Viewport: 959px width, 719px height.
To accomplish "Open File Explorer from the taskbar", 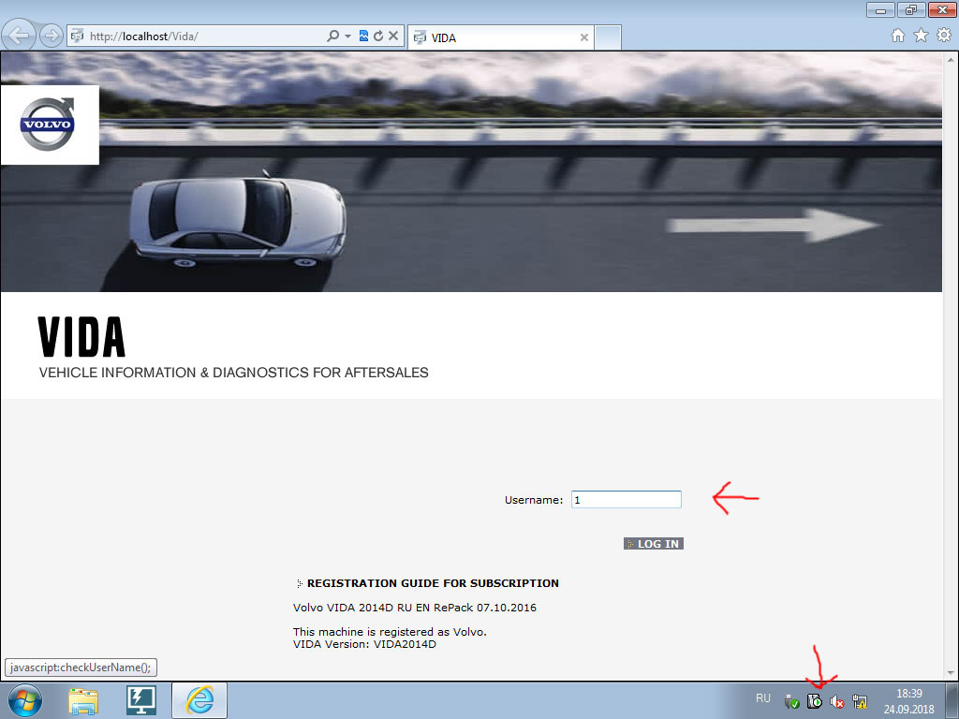I will (x=83, y=700).
